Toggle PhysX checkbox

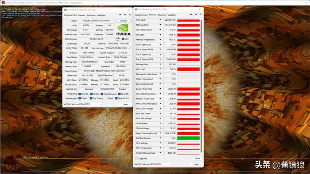tap(106, 98)
